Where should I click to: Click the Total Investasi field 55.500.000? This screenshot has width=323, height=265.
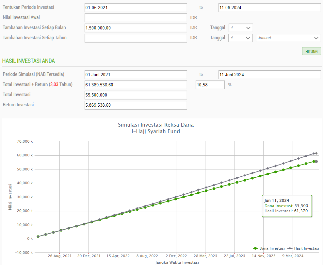[136, 95]
